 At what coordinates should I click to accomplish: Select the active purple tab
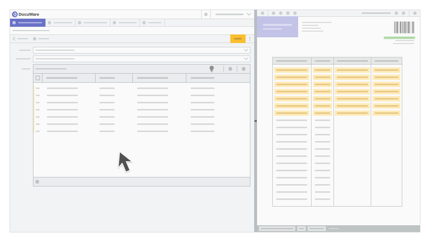point(28,22)
